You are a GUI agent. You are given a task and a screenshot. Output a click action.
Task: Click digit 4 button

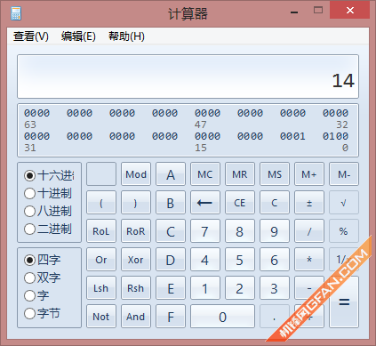(x=205, y=260)
